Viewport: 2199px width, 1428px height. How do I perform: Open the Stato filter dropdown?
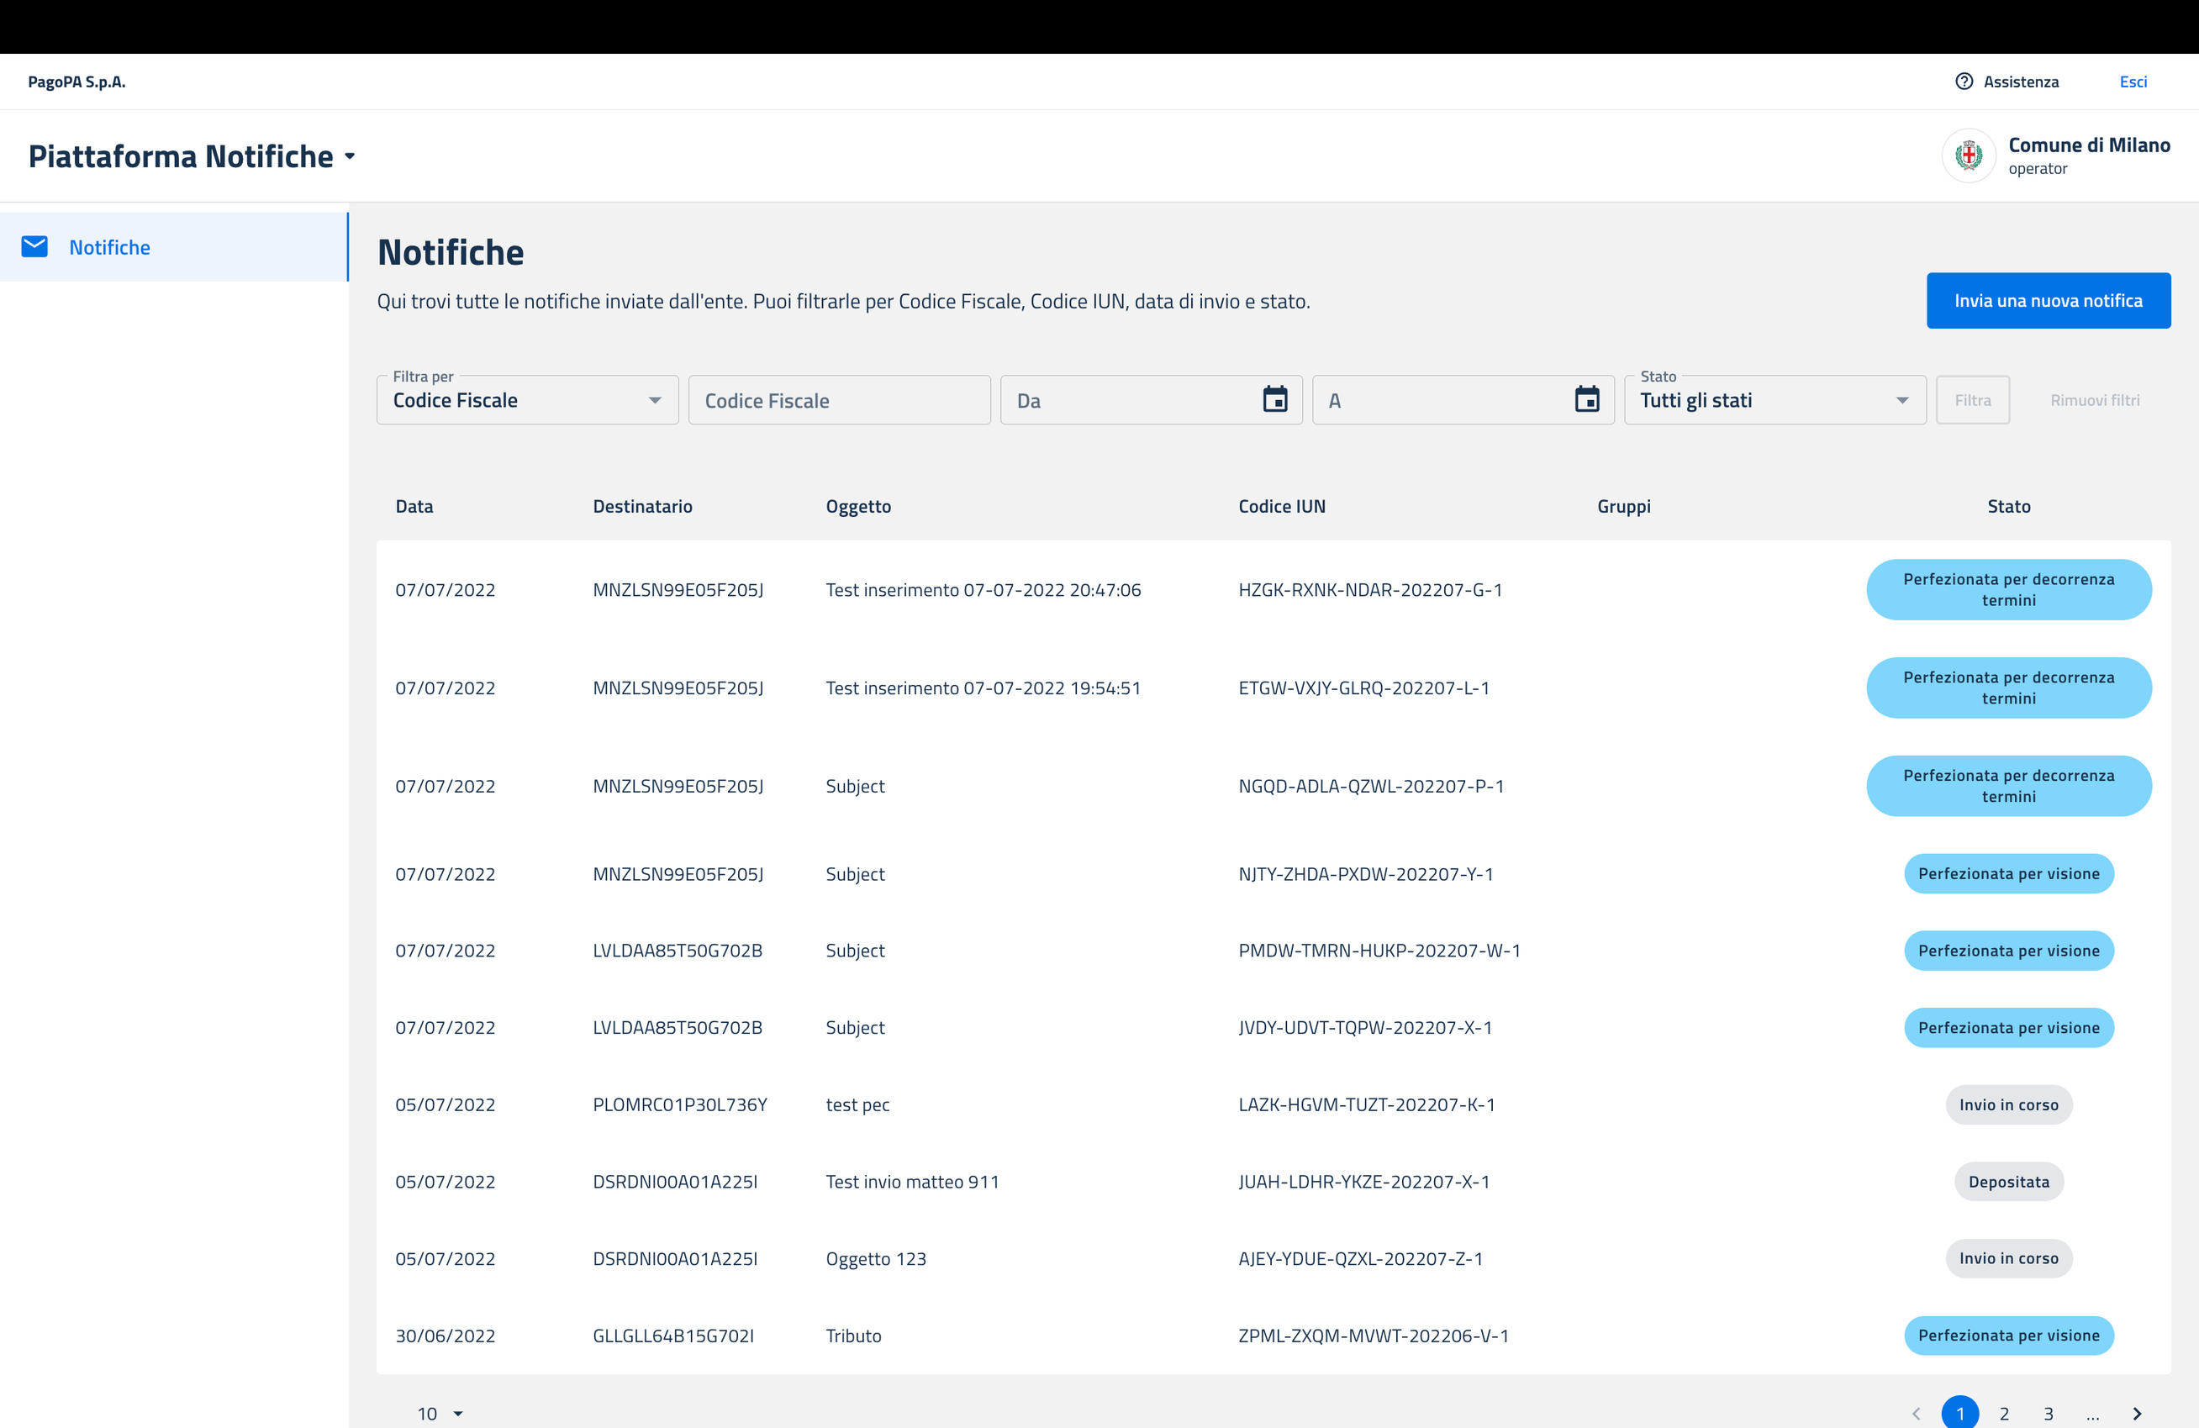1774,400
